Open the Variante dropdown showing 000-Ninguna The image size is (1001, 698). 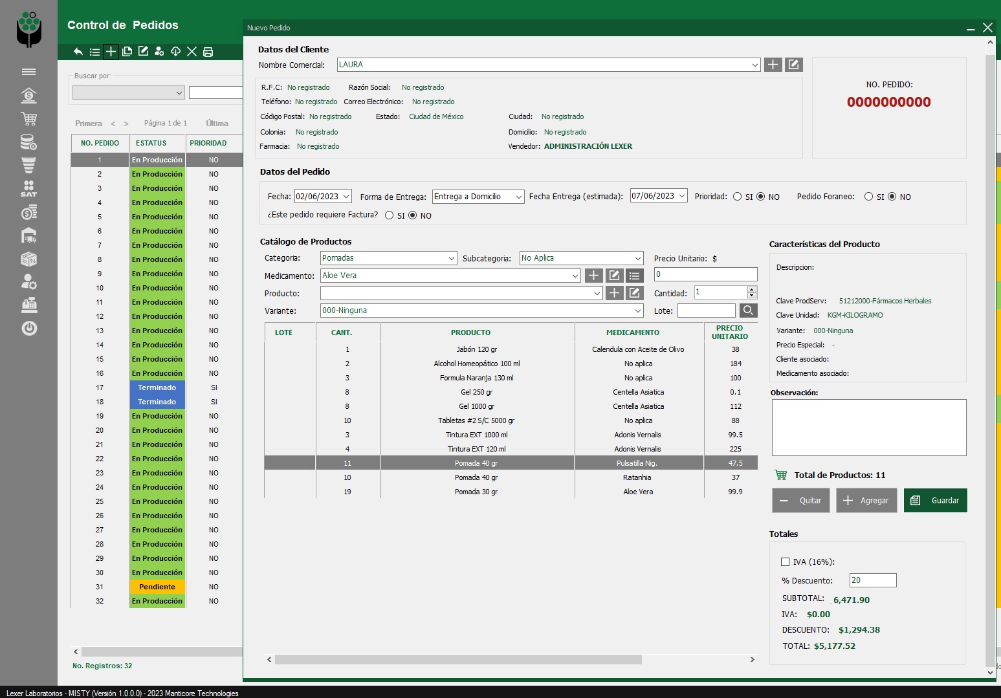[638, 311]
